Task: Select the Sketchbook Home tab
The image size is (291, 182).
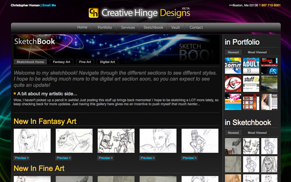Action: [30, 62]
